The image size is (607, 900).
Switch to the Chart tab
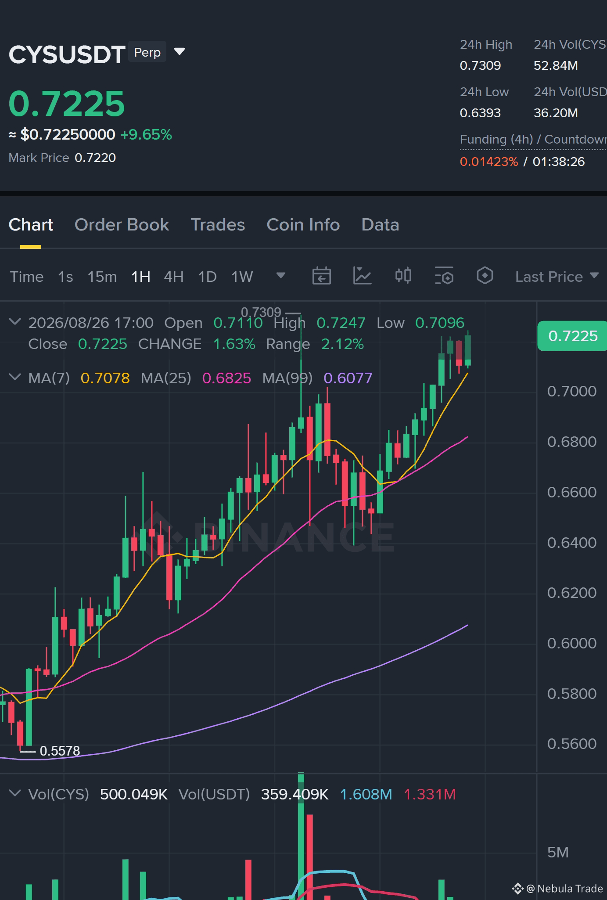[x=31, y=225]
